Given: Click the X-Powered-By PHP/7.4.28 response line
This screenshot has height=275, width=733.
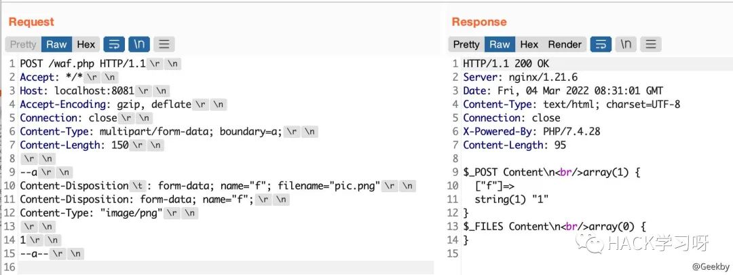Looking at the screenshot, I should pyautogui.click(x=531, y=132).
